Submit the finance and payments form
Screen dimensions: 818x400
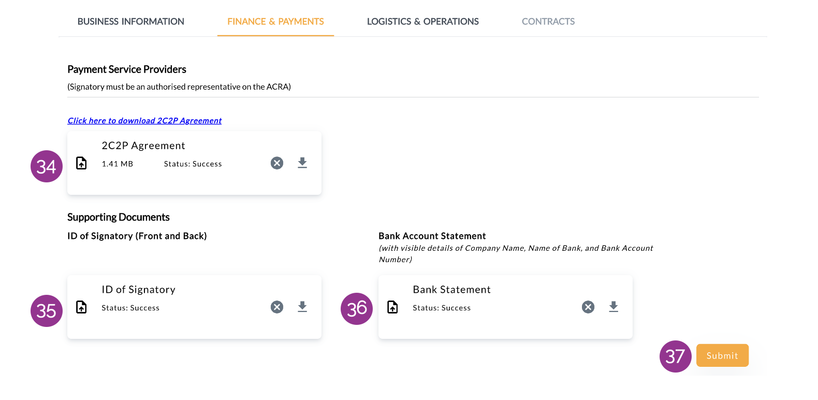[722, 355]
